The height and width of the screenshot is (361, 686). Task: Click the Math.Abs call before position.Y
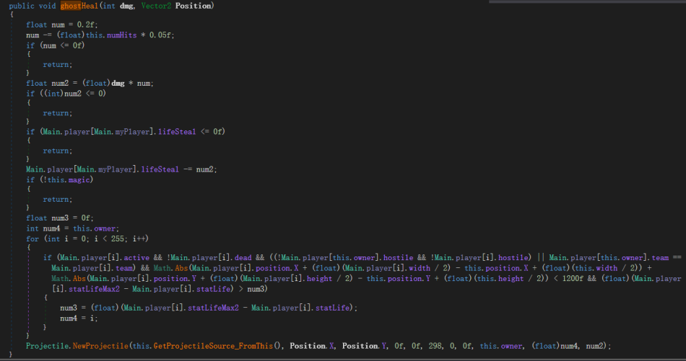click(x=68, y=279)
